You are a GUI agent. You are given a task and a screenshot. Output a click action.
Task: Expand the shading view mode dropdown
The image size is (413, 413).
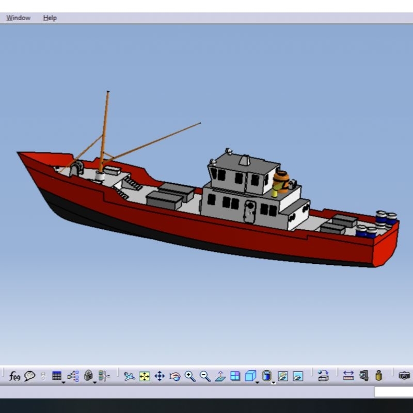pos(273,383)
